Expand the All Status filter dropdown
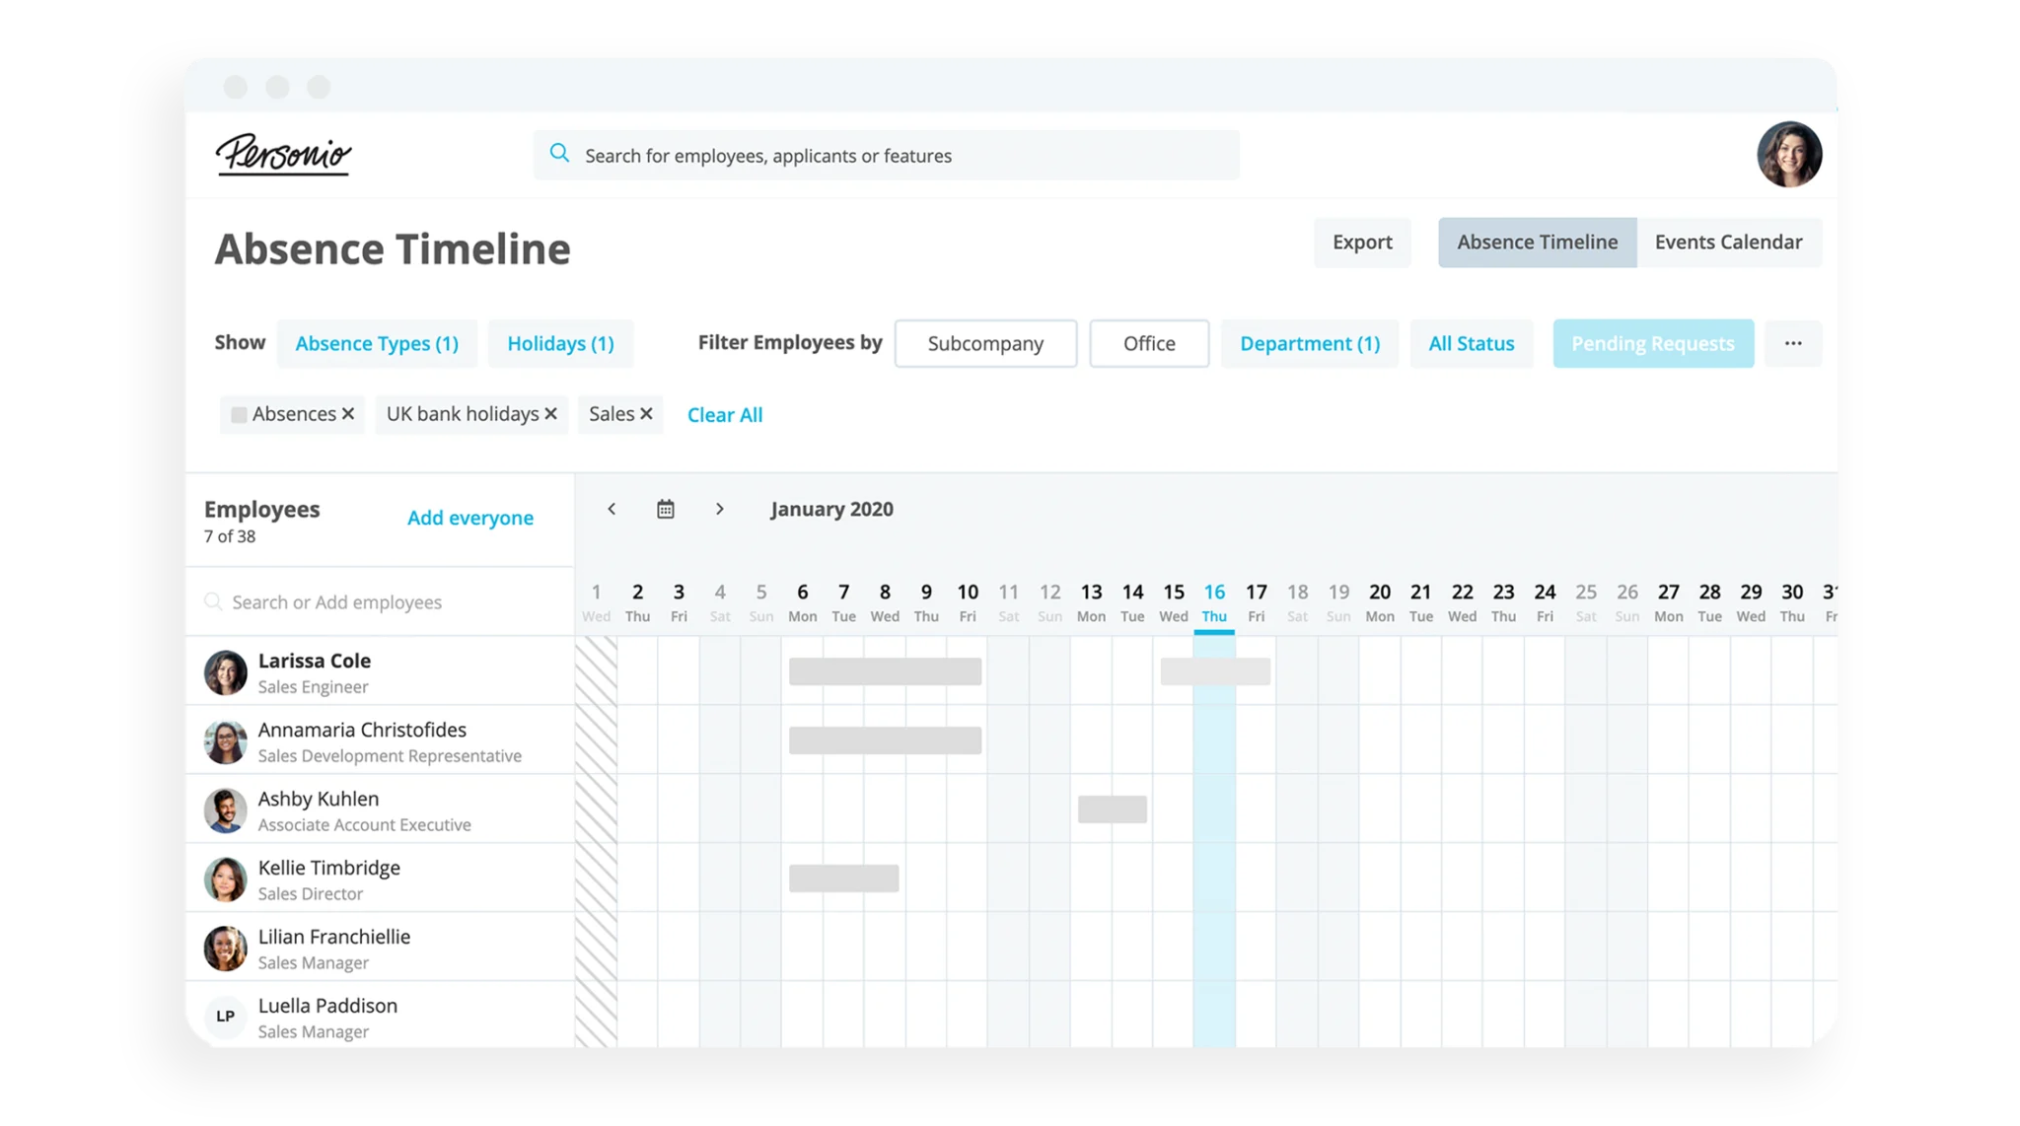Viewport: 2020px width, 1126px height. tap(1473, 342)
